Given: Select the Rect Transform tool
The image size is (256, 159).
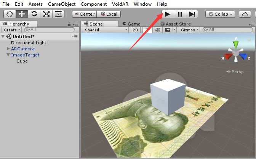Looking at the screenshot, I should (58, 14).
